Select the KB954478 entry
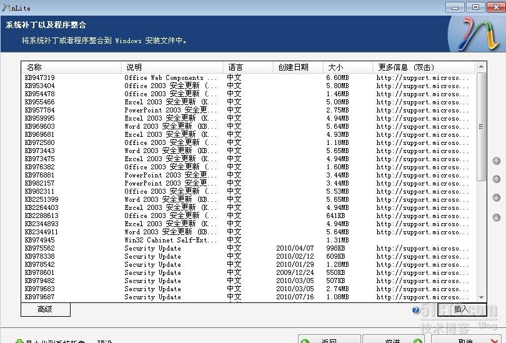Viewport: 506px width, 343px height. [249, 94]
